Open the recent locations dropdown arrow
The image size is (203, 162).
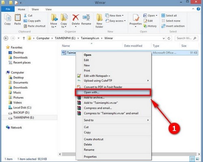click(19, 38)
